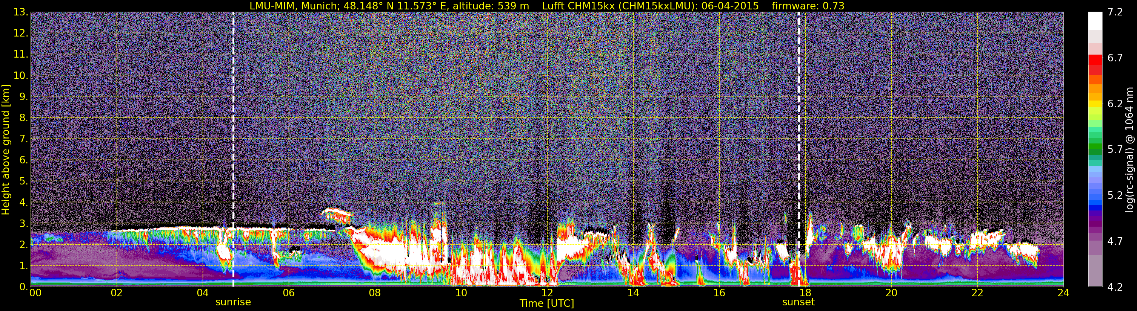
Task: Click the 'sunrise' label below axis
Action: coord(233,302)
